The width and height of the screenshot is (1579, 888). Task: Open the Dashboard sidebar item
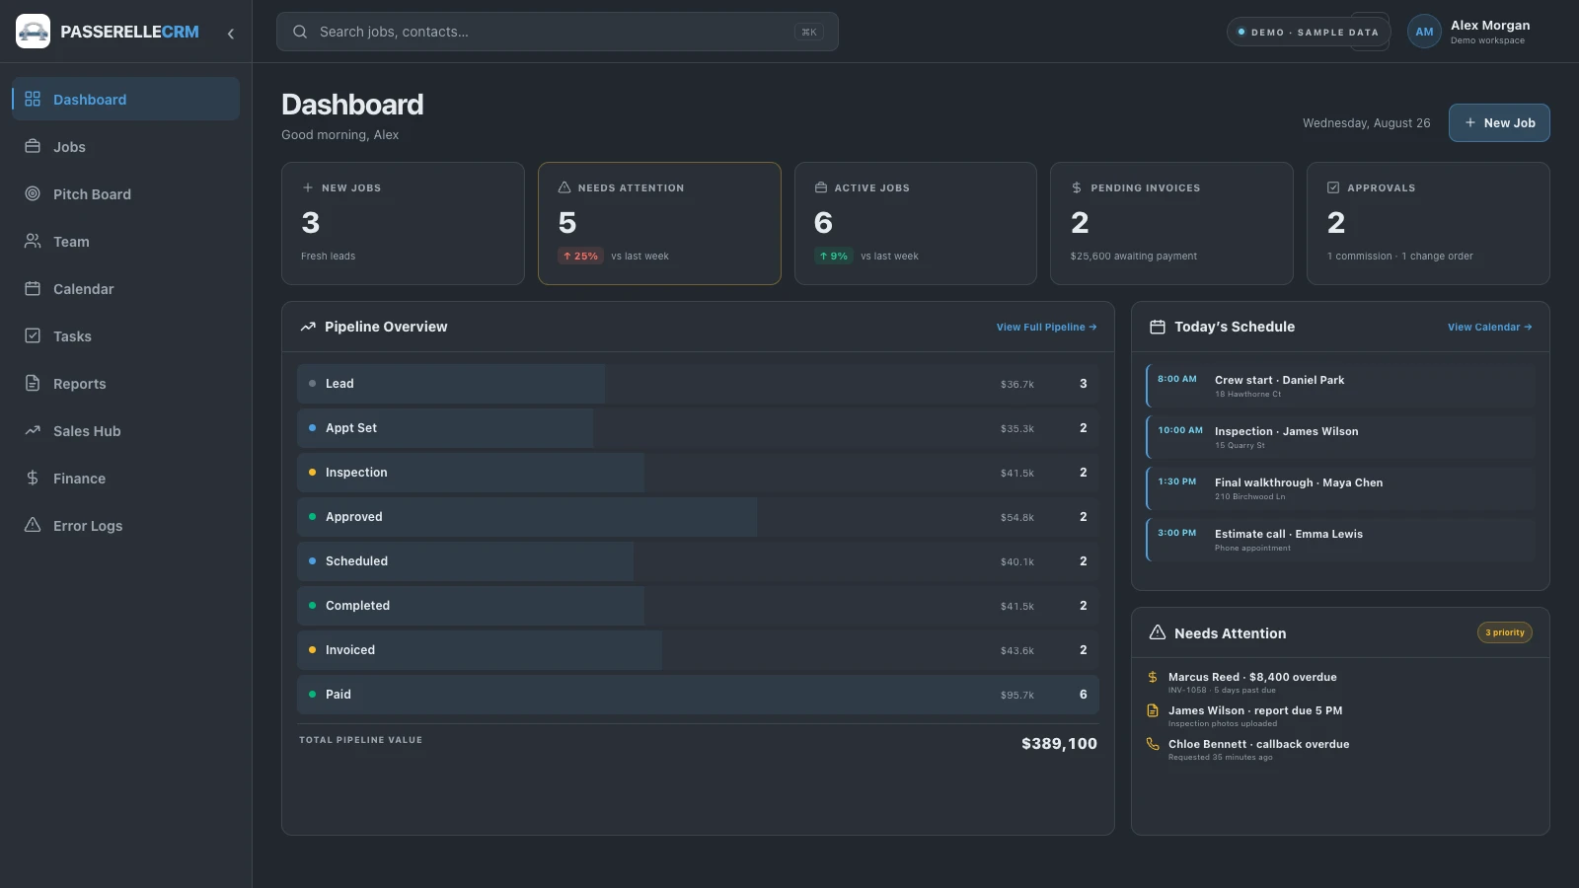coord(125,99)
